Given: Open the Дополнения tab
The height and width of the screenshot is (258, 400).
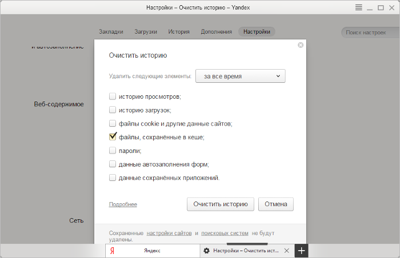Looking at the screenshot, I should 216,32.
